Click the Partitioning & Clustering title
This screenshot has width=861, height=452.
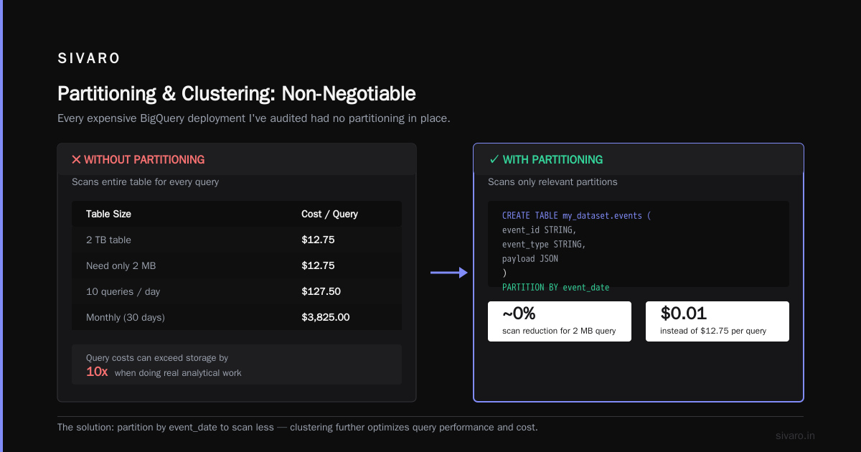237,93
